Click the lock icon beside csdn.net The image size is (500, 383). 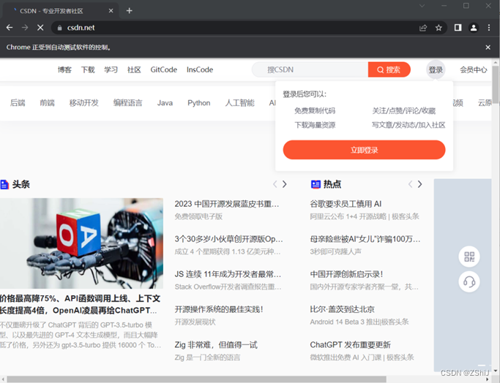coord(59,28)
